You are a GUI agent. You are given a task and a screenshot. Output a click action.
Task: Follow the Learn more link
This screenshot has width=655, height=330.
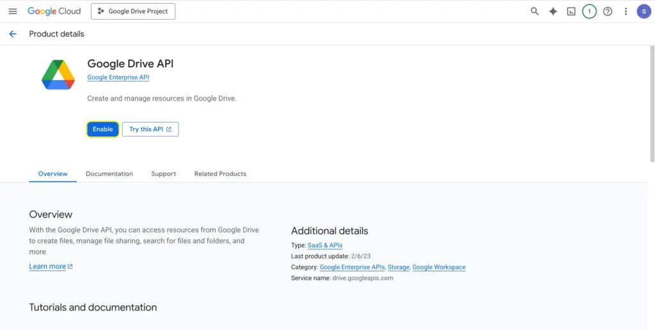[x=51, y=267]
